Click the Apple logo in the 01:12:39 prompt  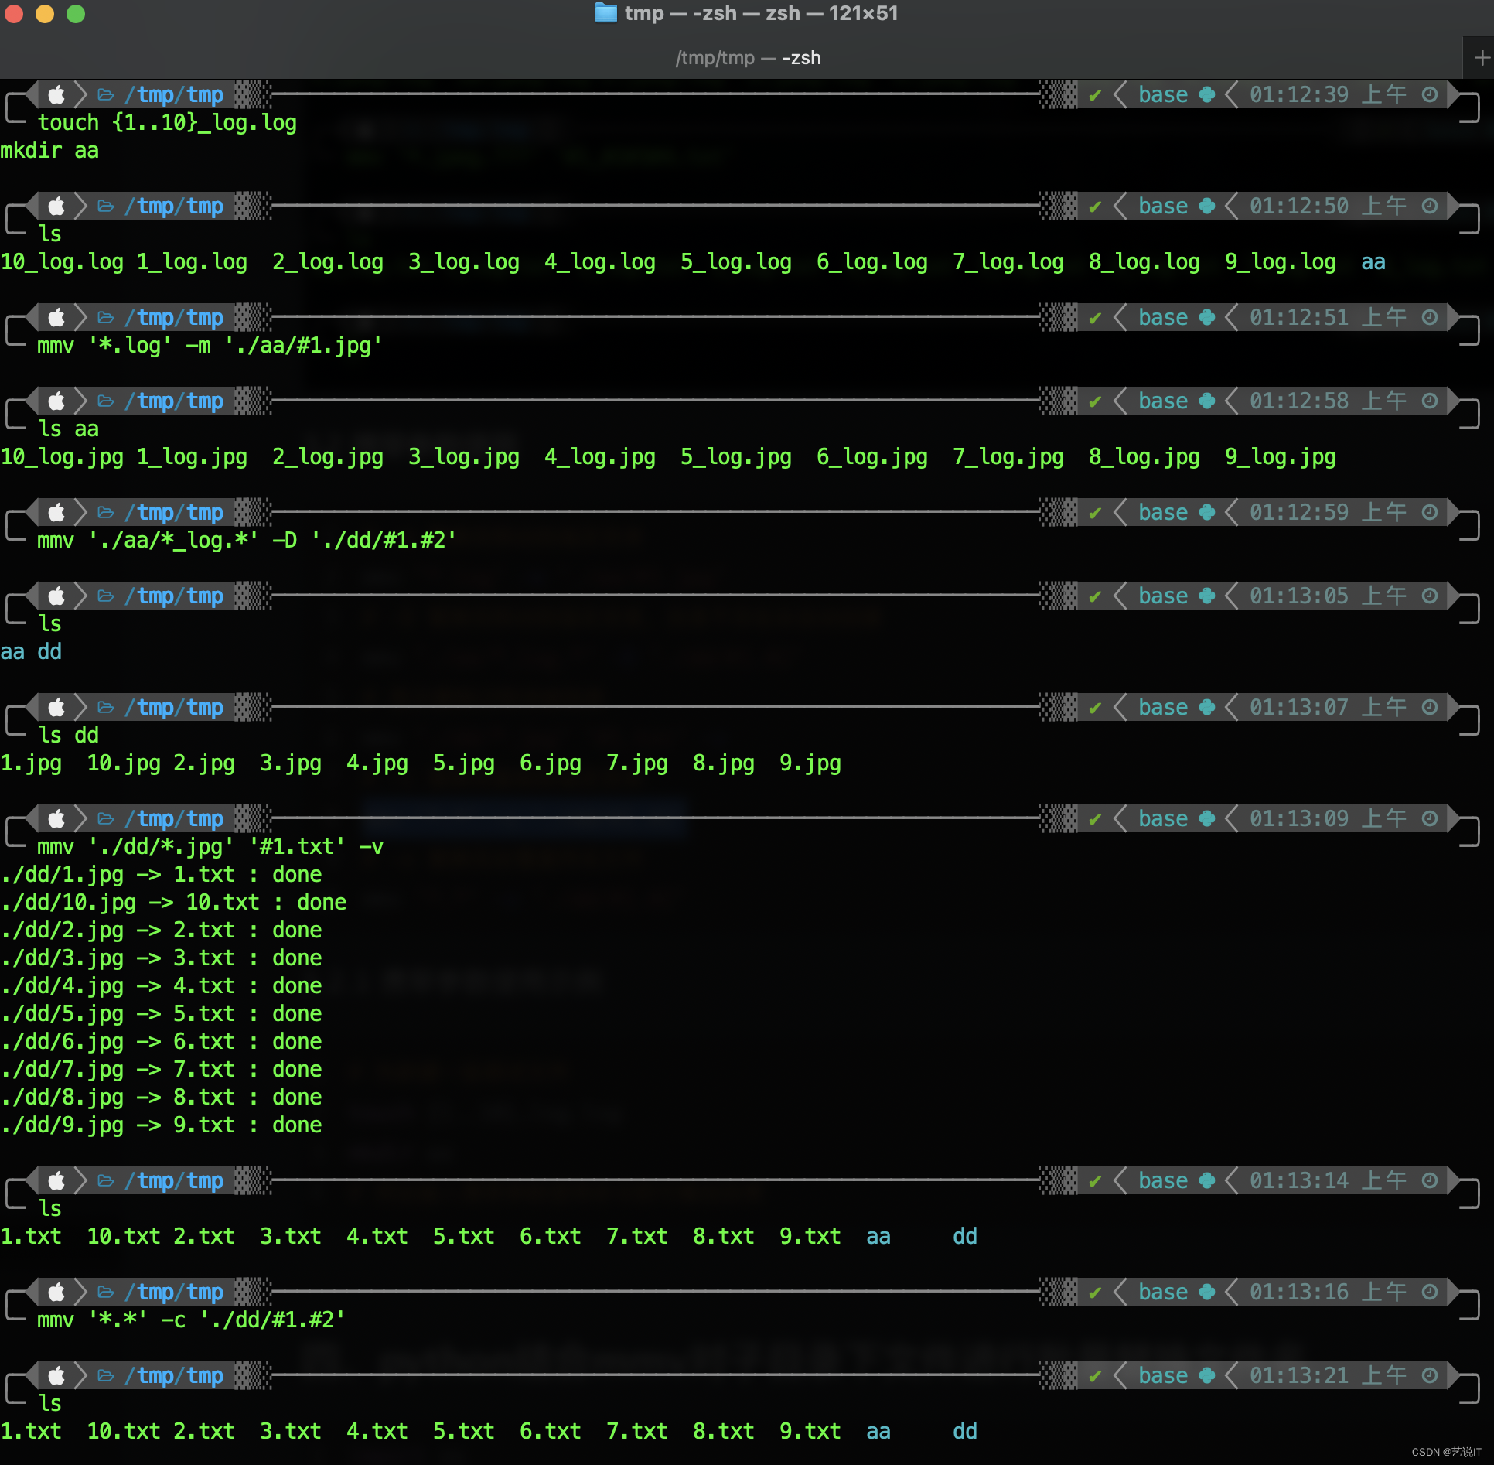(x=56, y=95)
